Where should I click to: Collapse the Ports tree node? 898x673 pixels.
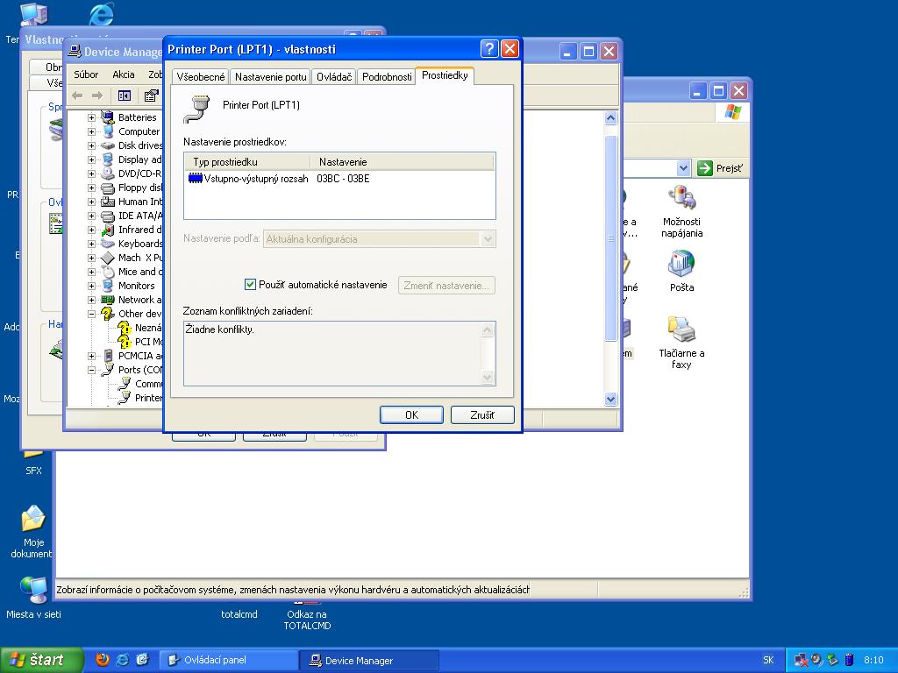(91, 370)
